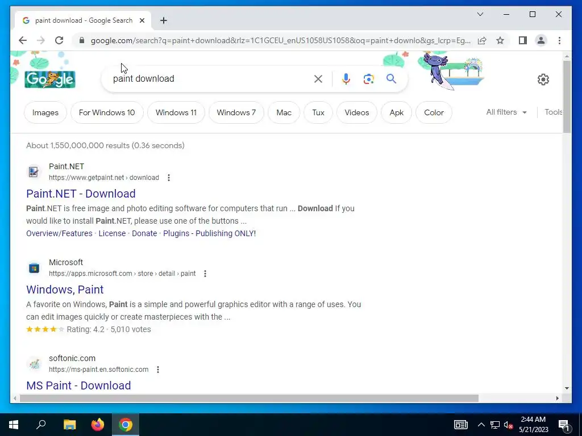Open a new browser tab

click(163, 20)
